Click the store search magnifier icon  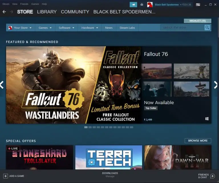207,27
